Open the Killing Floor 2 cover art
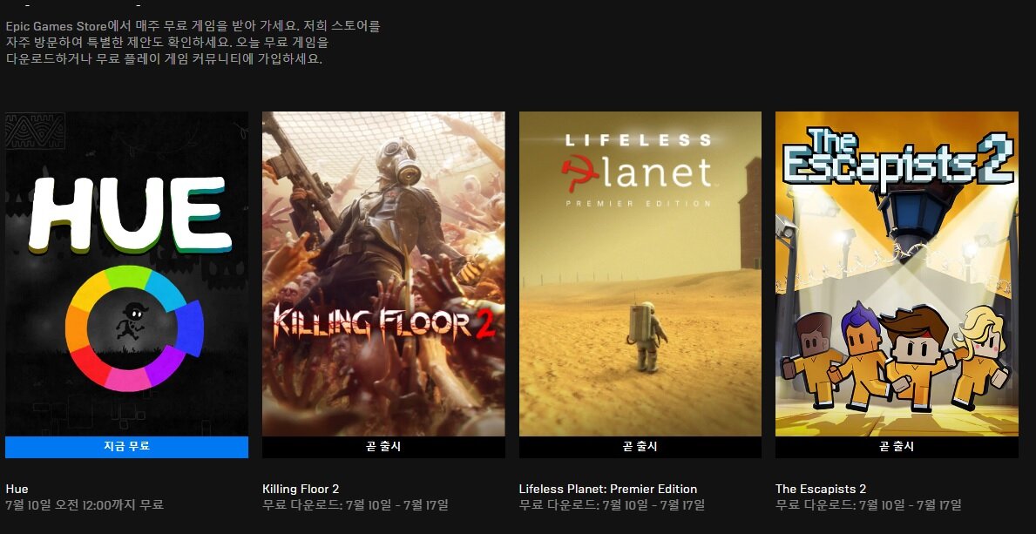This screenshot has height=534, width=1036. (x=384, y=274)
